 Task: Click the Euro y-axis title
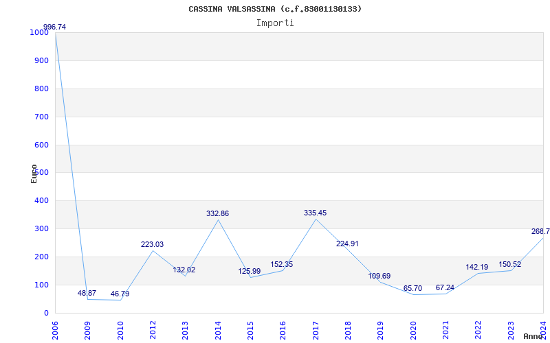pyautogui.click(x=34, y=174)
